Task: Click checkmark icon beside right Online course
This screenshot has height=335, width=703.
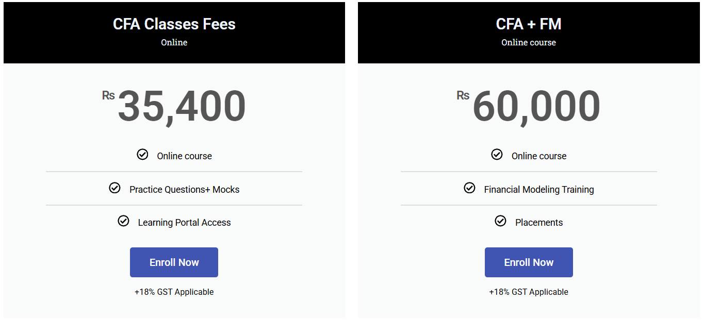Action: 497,155
